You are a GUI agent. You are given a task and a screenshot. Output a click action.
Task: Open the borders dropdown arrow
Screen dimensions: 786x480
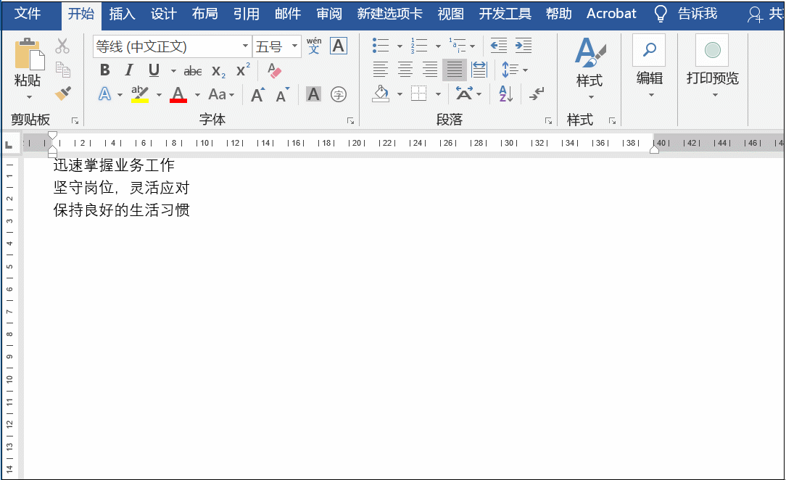point(438,94)
